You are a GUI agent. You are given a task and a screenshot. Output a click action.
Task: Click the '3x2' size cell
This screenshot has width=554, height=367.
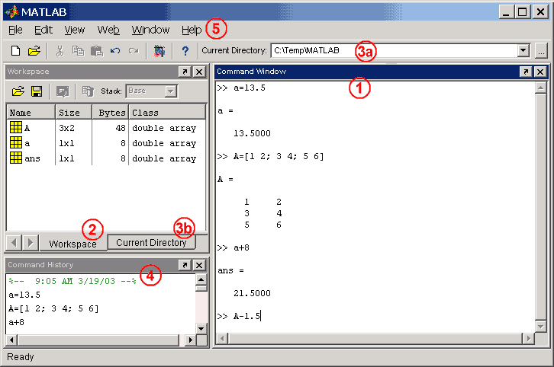coord(66,128)
